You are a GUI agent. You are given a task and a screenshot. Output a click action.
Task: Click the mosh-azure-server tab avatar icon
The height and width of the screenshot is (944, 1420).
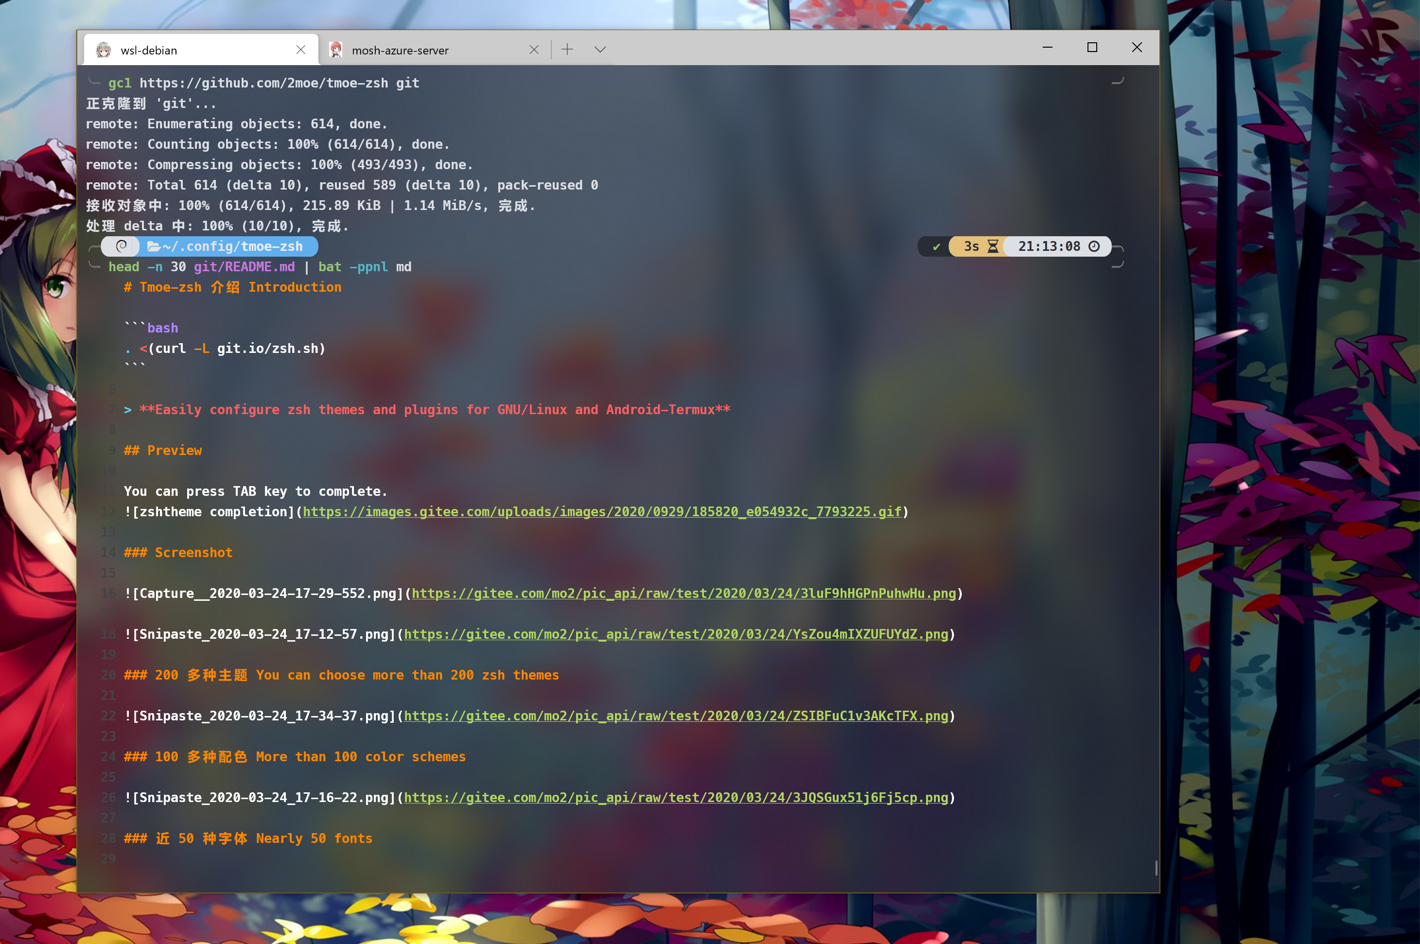pos(336,50)
